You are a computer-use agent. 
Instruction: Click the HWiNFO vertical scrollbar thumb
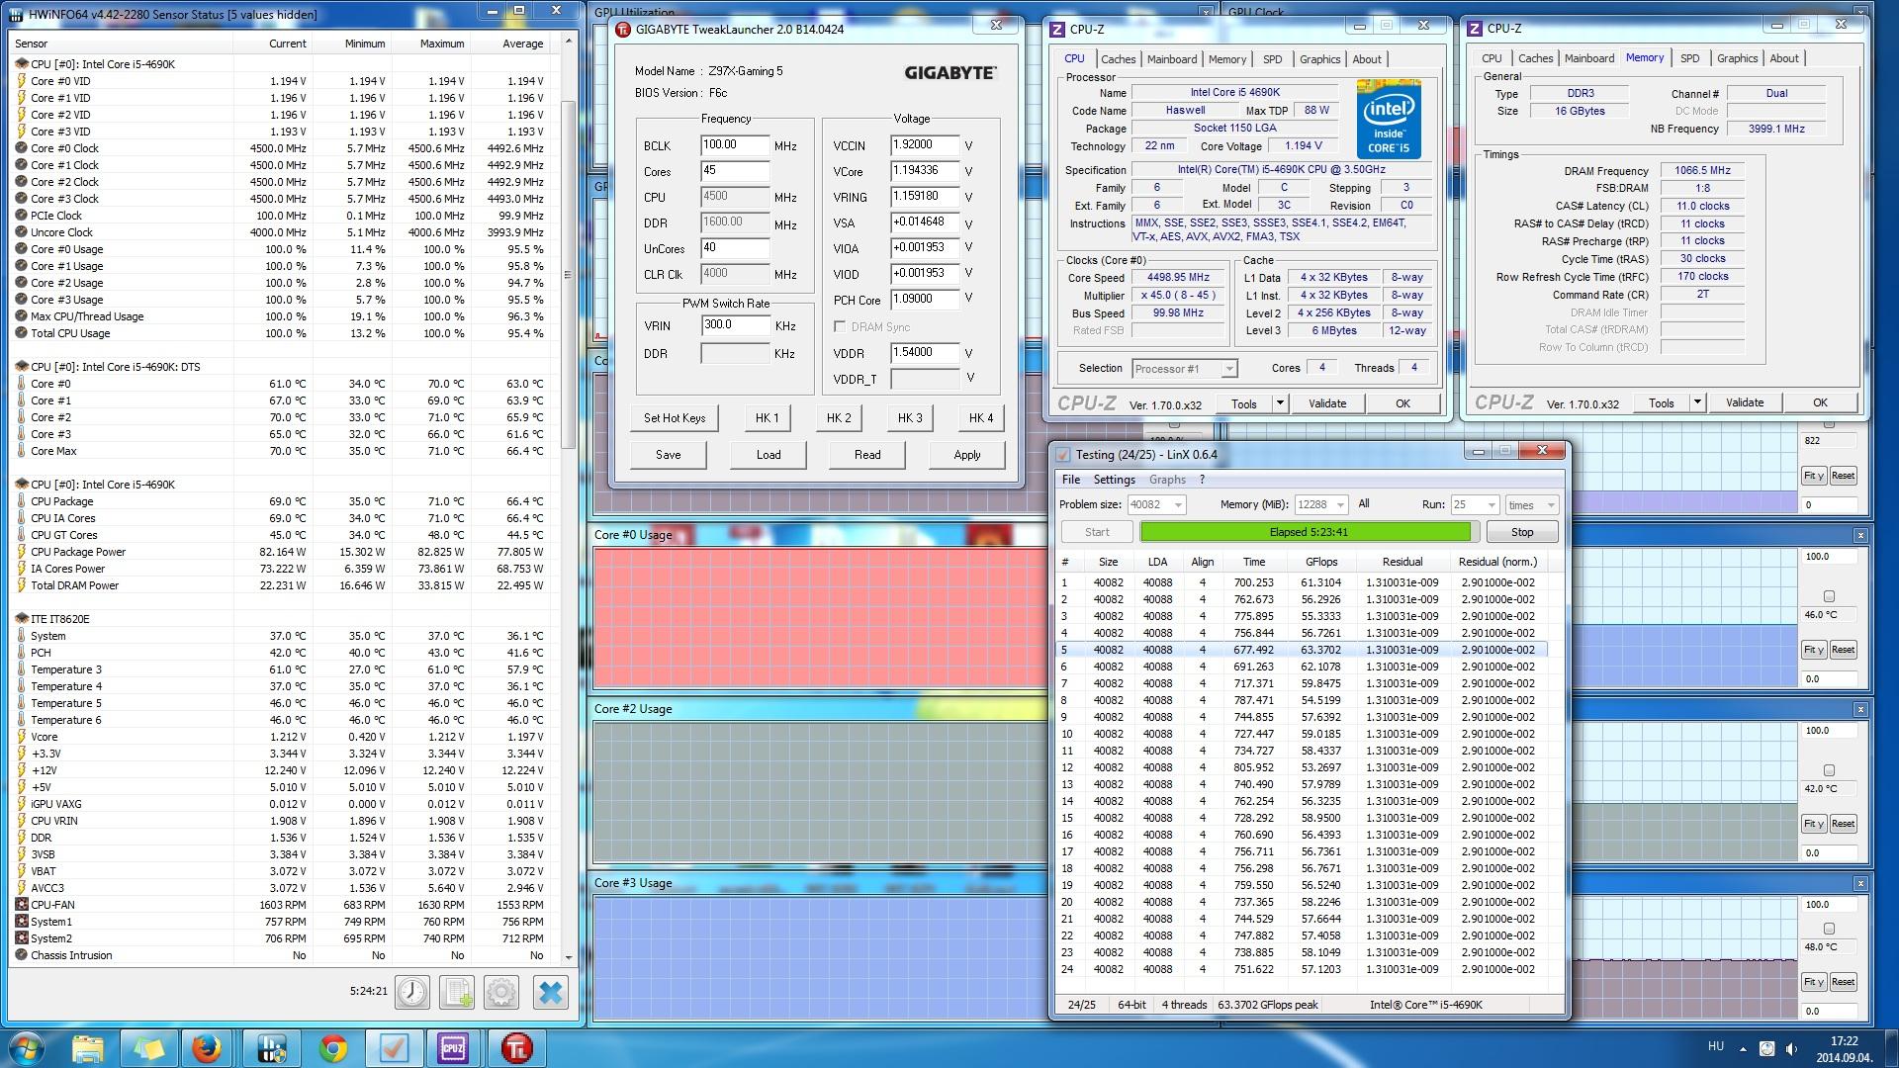[x=568, y=275]
